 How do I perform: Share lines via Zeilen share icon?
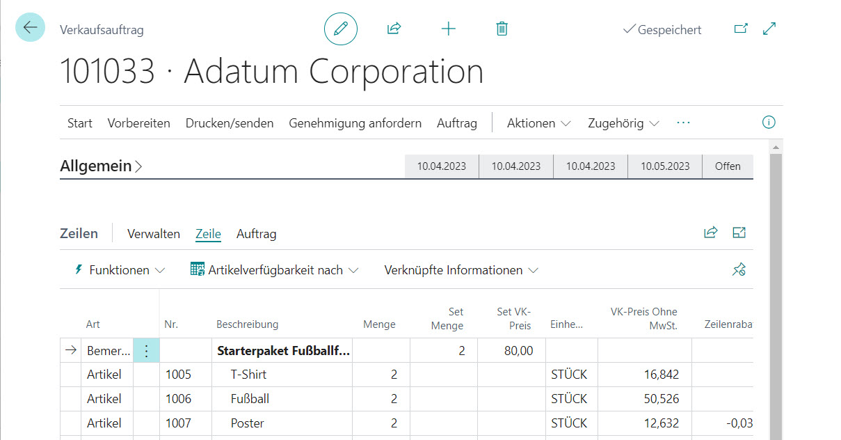710,233
